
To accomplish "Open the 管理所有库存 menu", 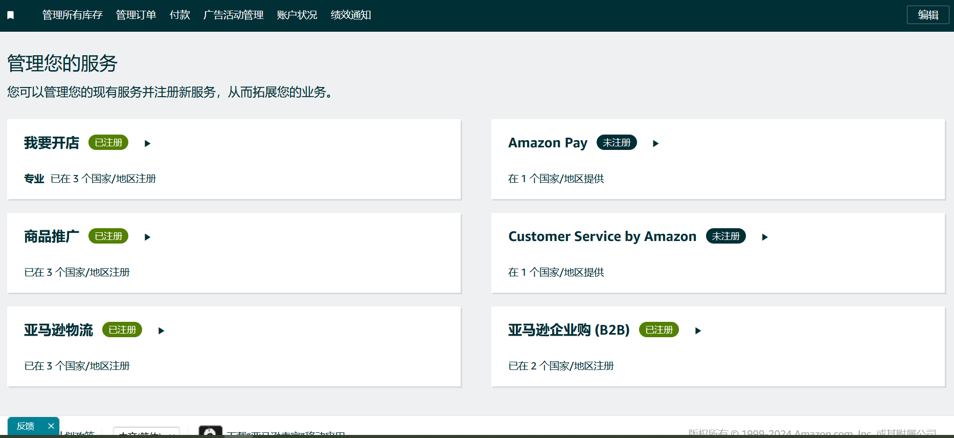I will (72, 15).
